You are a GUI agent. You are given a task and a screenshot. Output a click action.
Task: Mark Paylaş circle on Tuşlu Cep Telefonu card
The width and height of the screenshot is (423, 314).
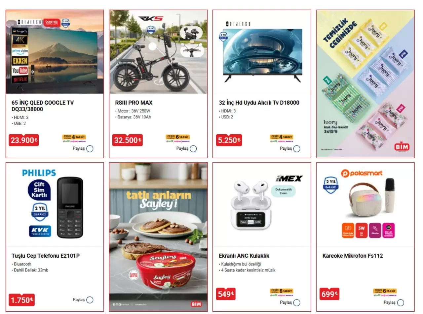click(90, 300)
